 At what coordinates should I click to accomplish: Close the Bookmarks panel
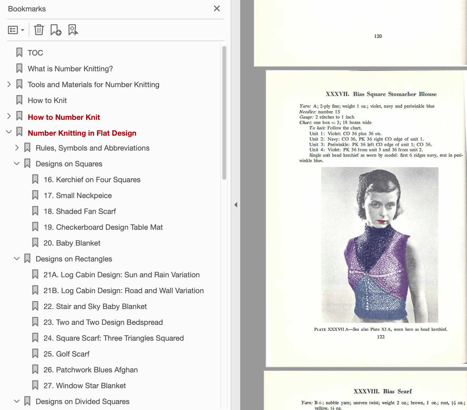click(217, 9)
